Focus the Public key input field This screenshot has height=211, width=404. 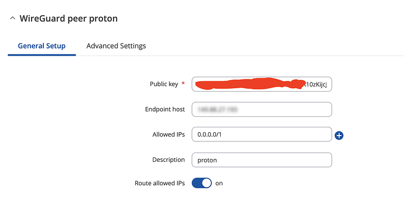262,84
